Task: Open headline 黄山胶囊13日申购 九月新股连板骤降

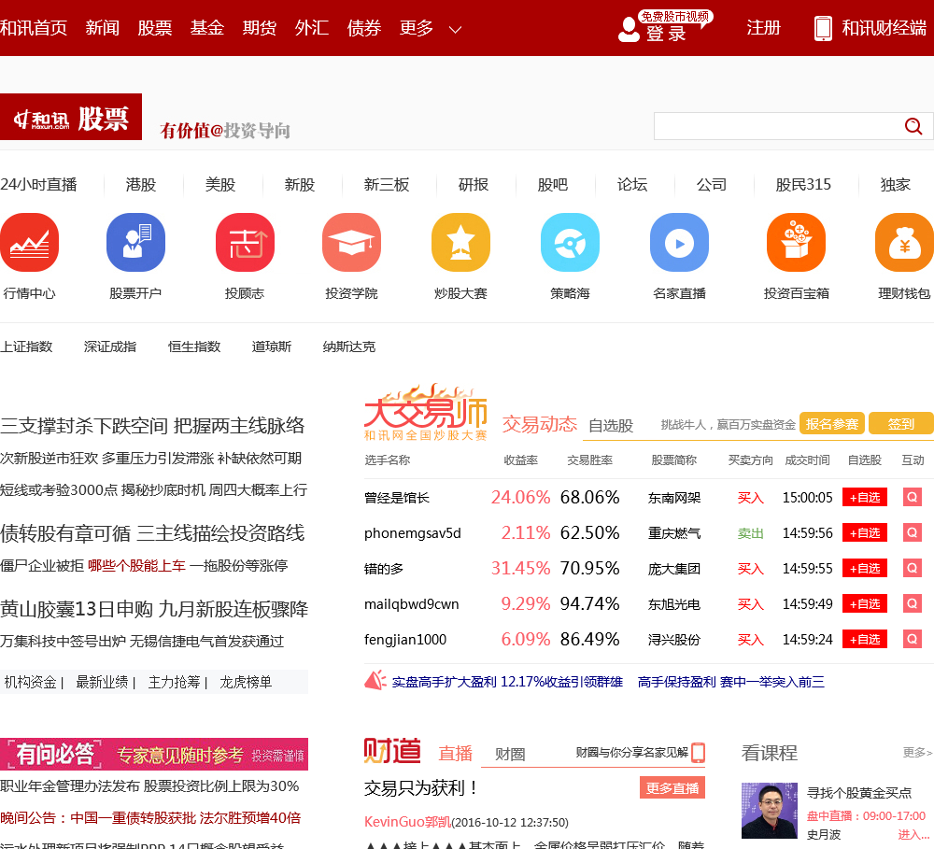Action: [x=154, y=609]
